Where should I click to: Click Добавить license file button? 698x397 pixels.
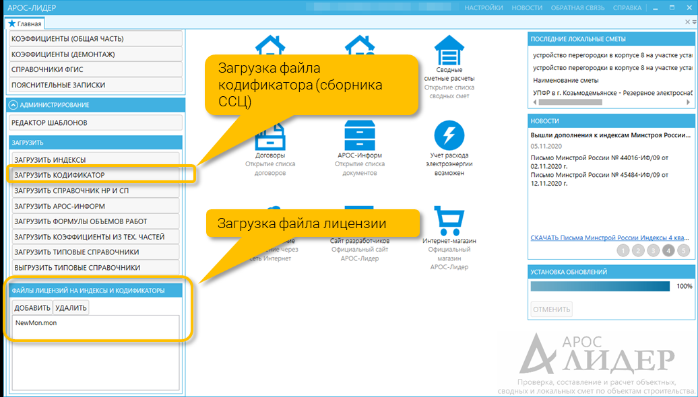point(32,308)
